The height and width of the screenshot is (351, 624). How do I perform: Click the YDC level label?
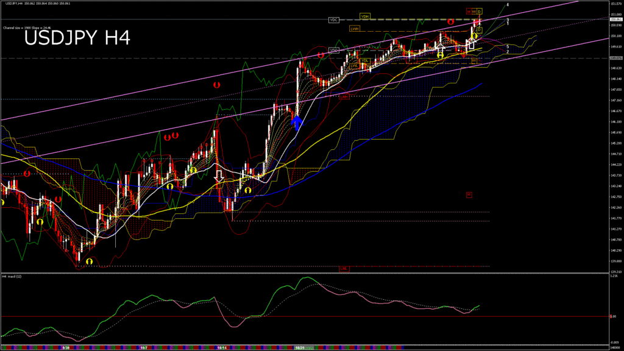tap(334, 20)
